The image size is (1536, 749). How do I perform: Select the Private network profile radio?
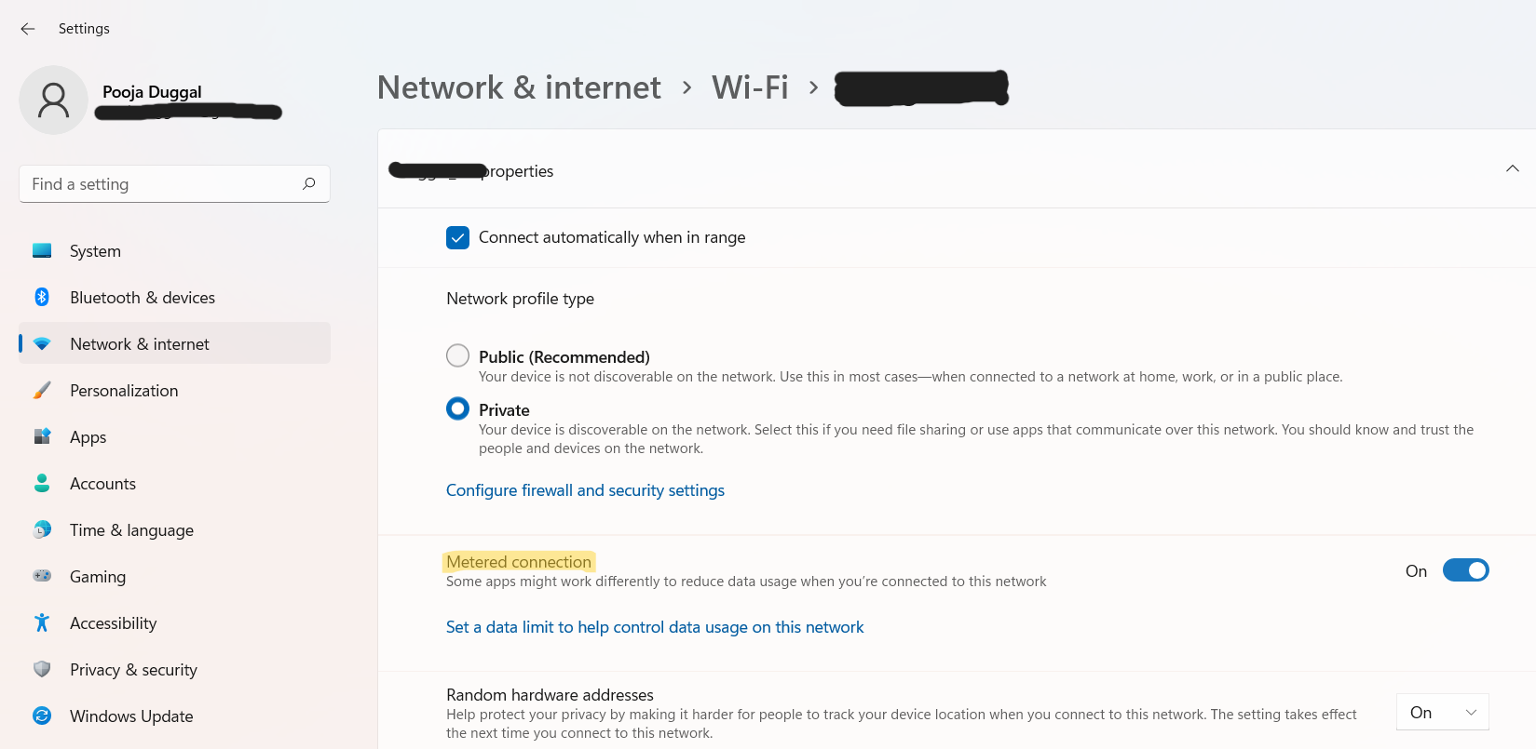click(x=457, y=408)
